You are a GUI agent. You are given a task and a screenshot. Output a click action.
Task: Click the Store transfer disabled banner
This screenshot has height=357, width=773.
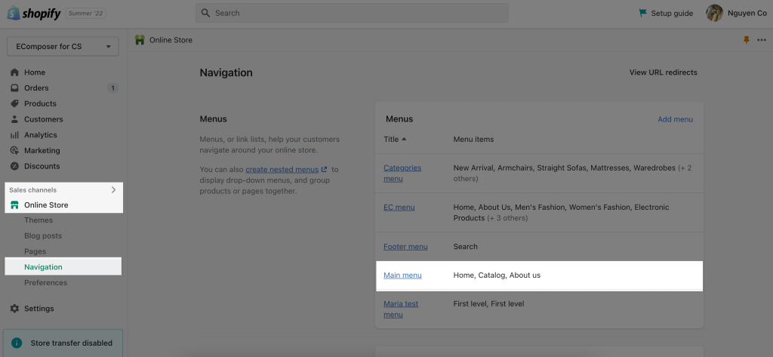pos(63,343)
